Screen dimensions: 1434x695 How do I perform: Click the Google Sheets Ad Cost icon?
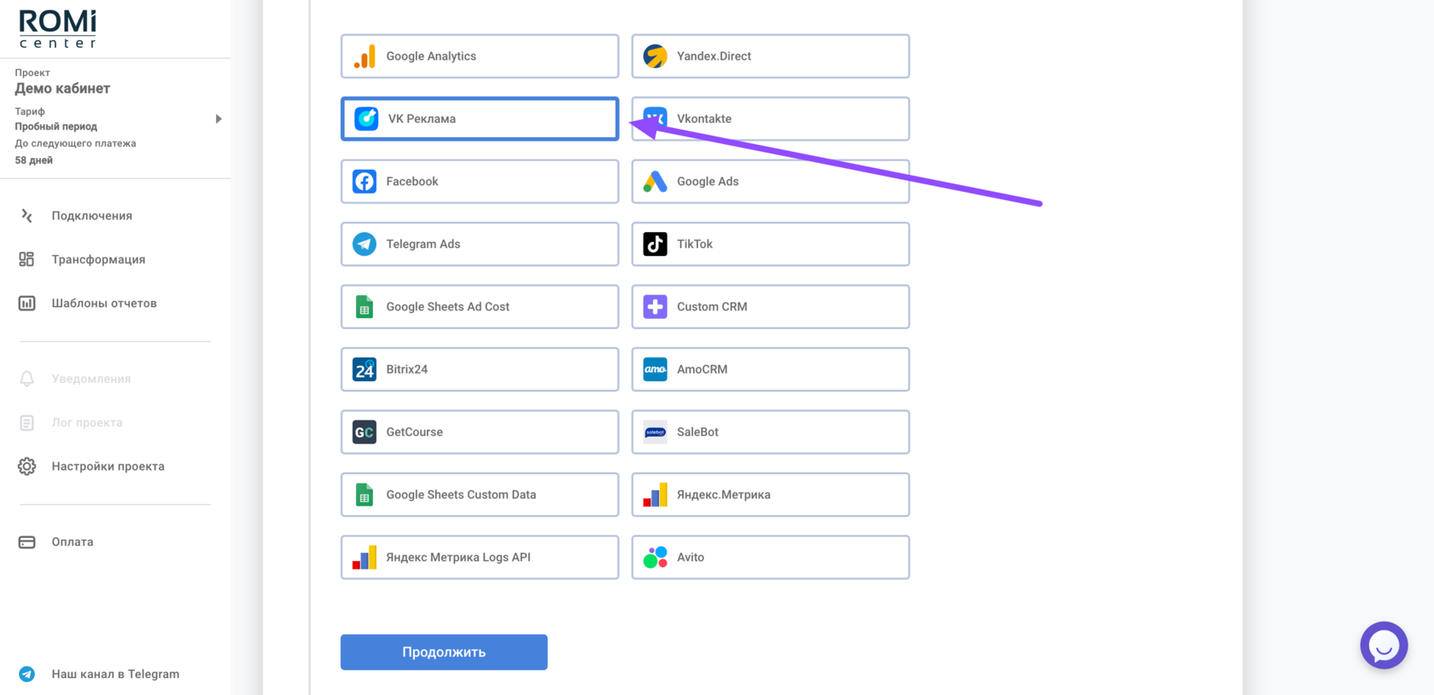(364, 307)
